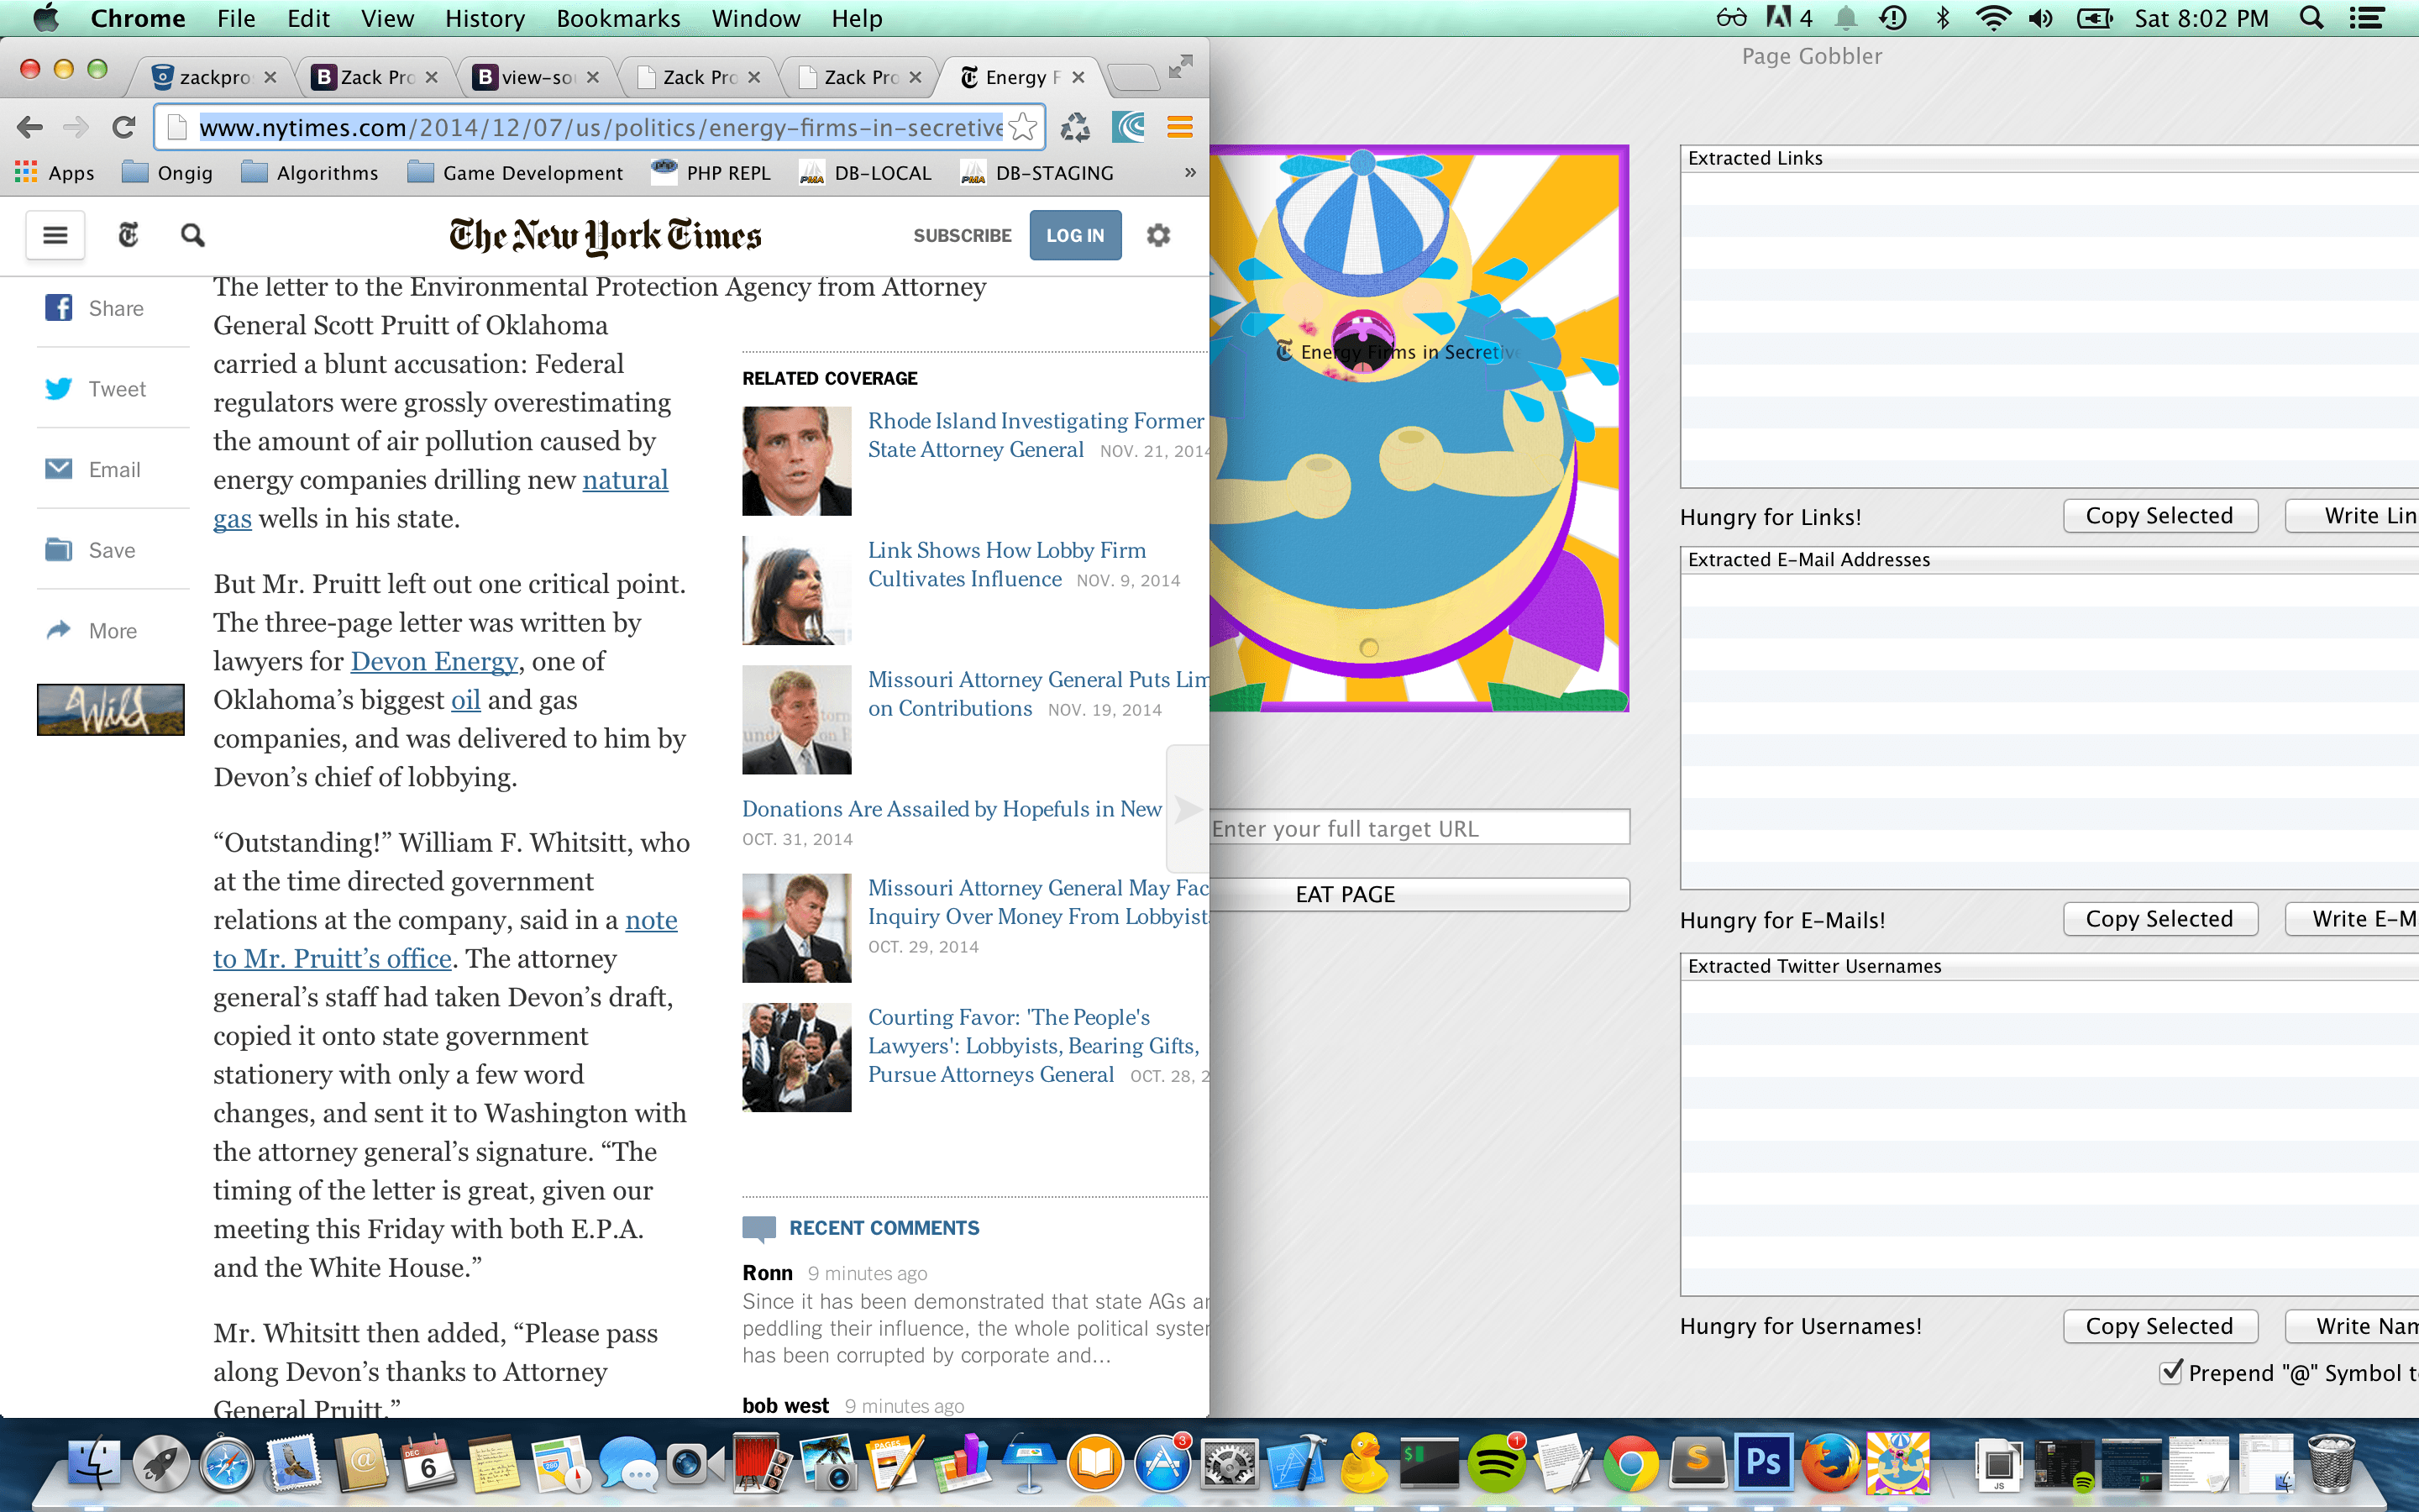Enable the Prepend "@" Symbol checkbox

tap(2171, 1372)
